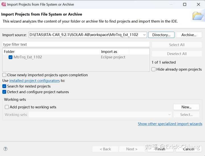Disable Detect and configure project natures
The width and height of the screenshot is (205, 156).
4,92
